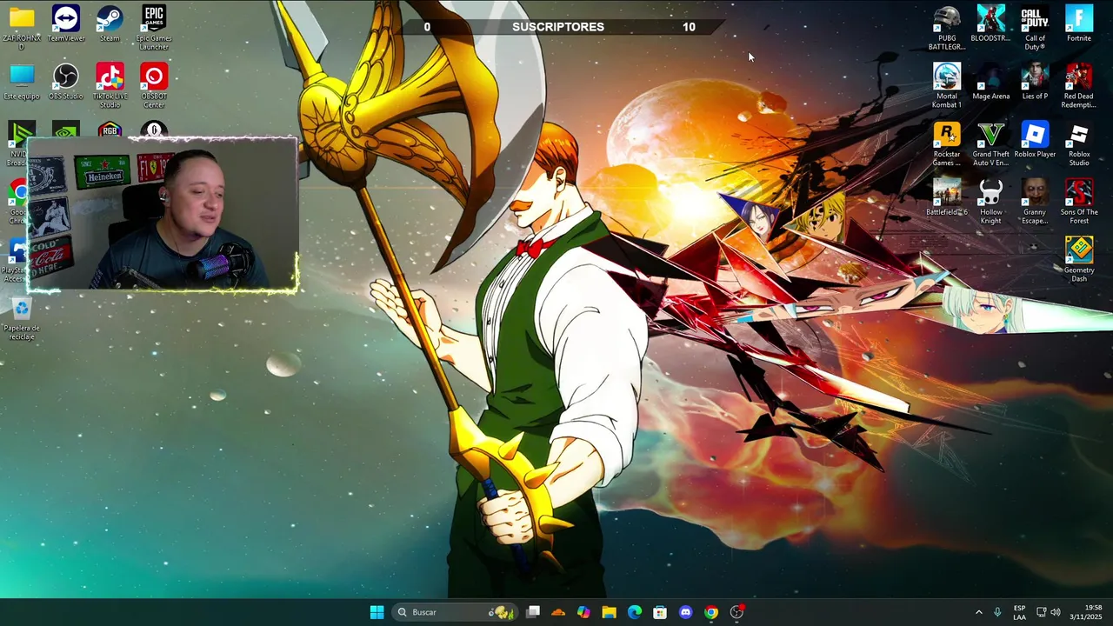Launch Geometry Dash shortcut
The image size is (1113, 626).
coord(1079,259)
